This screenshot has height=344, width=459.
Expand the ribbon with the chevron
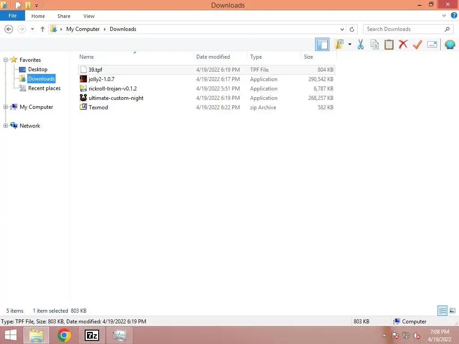(444, 16)
